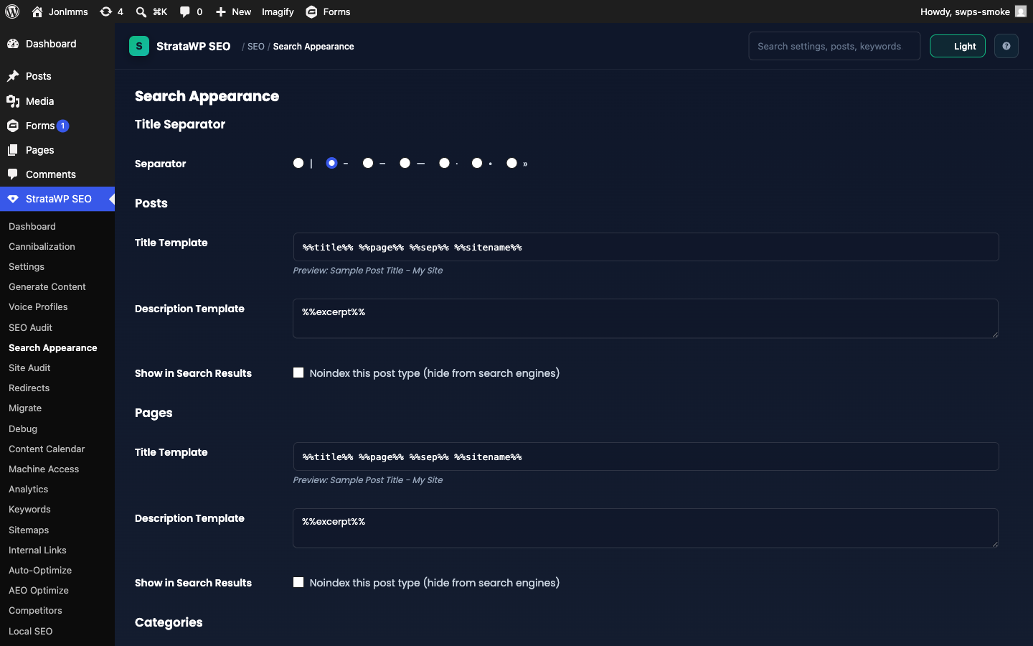Click Posts Title Template input field

(646, 247)
